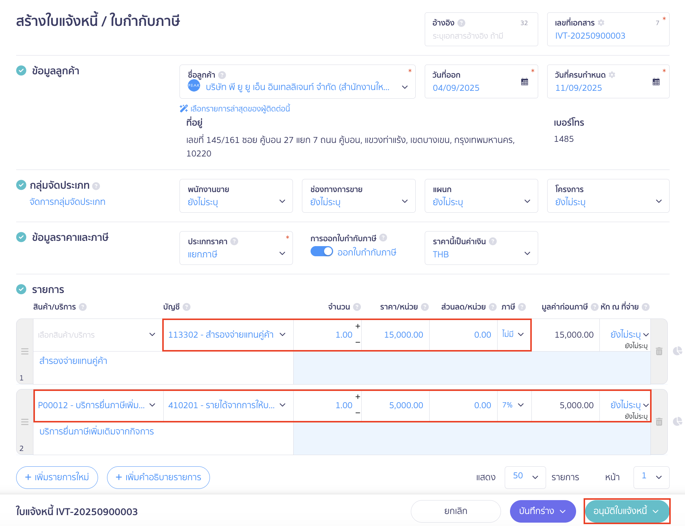Open currency dropdown showing THB

point(481,248)
